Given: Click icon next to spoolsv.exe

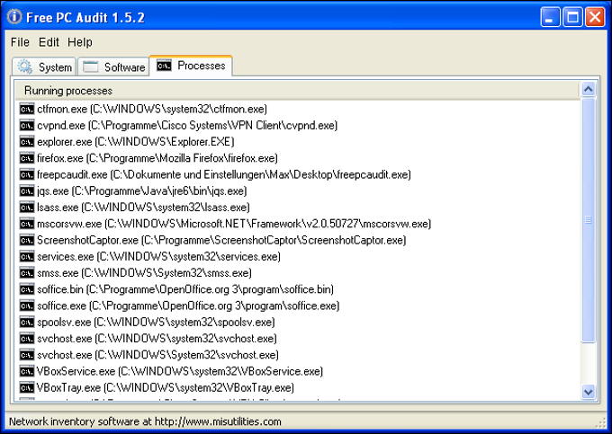Looking at the screenshot, I should tap(27, 322).
